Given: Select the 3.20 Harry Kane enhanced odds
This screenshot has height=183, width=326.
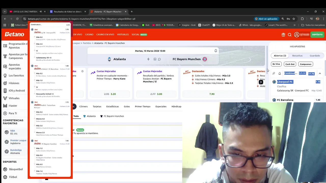Looking at the screenshot, I should (x=110, y=94).
